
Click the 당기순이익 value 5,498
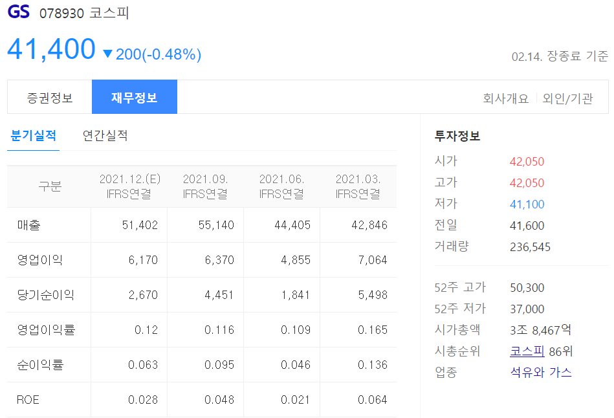coord(373,294)
